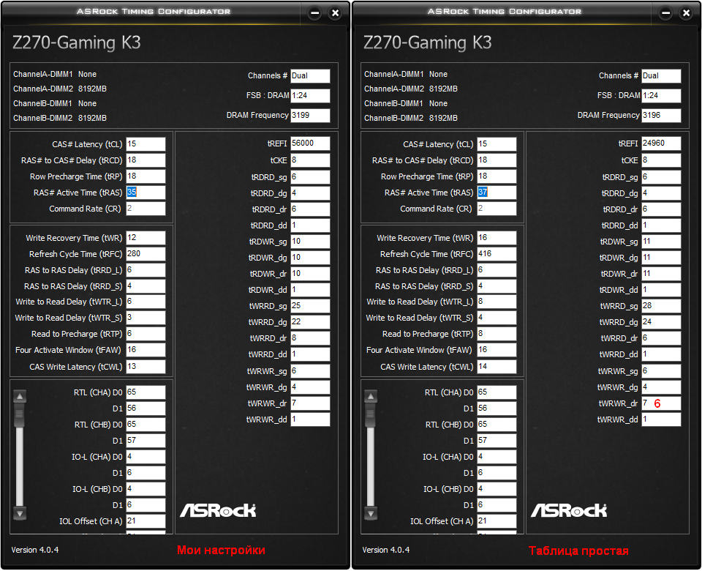Click RTL (CHB) D0 field in right window
The width and height of the screenshot is (702, 571).
(x=497, y=425)
